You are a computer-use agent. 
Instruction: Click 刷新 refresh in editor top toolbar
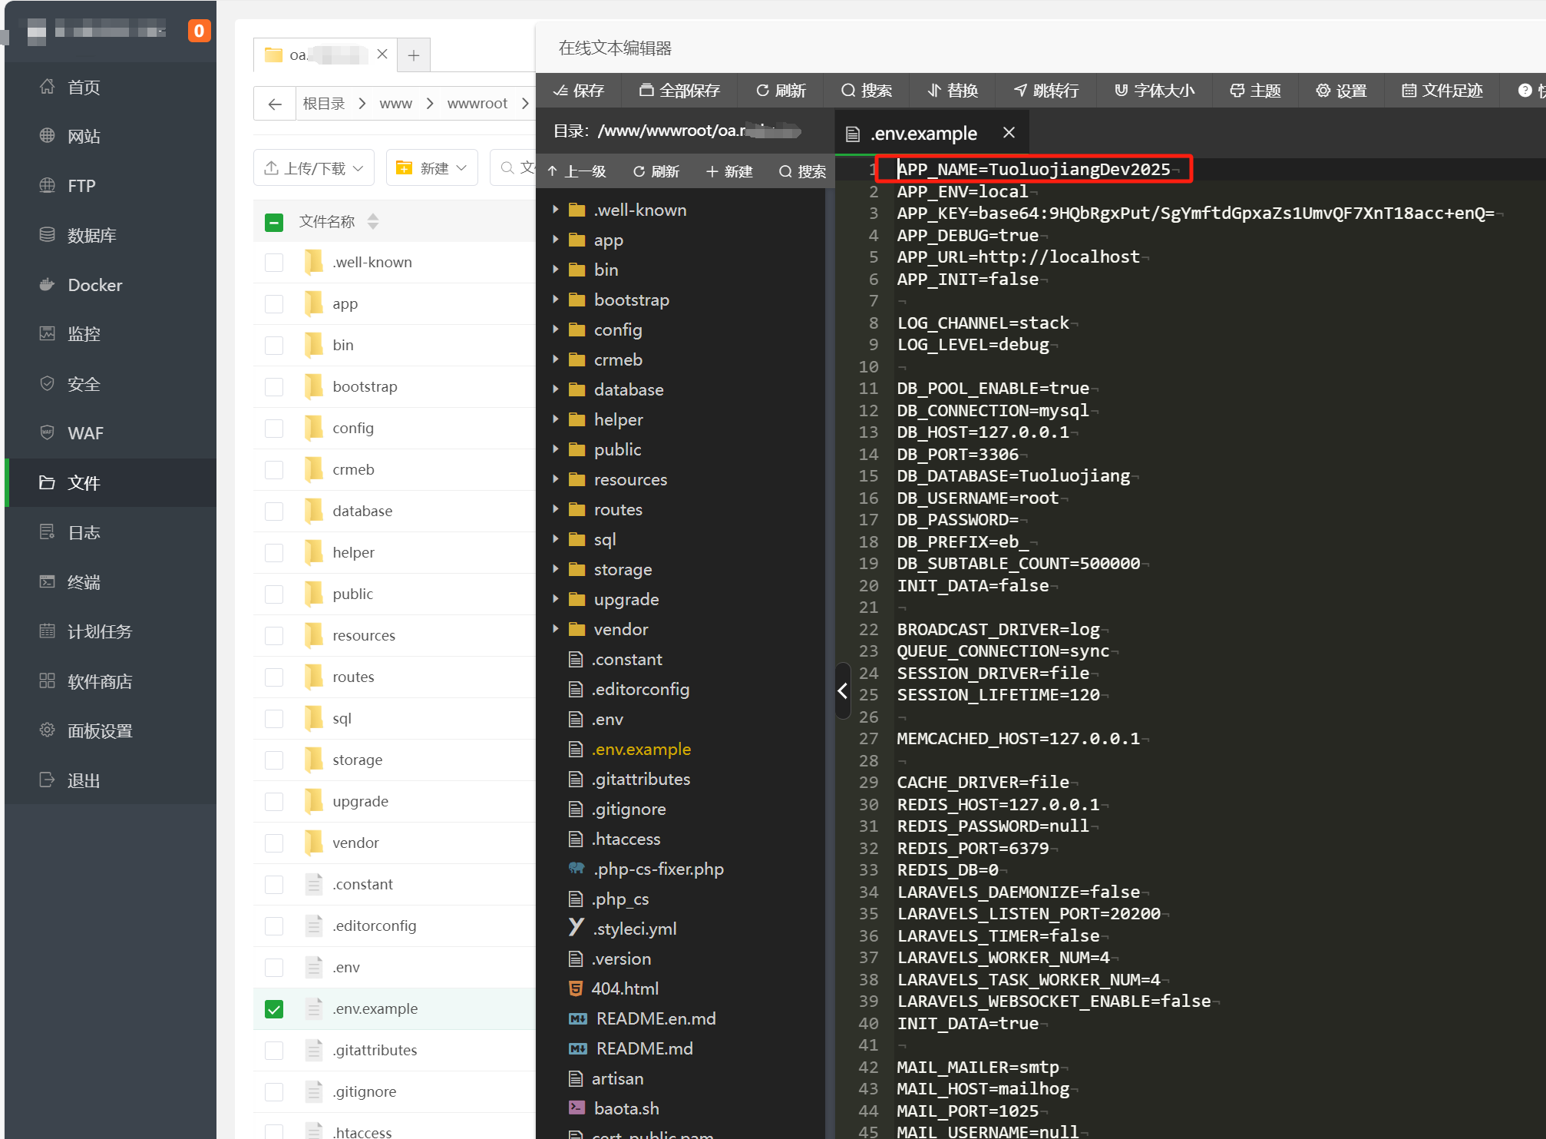pyautogui.click(x=781, y=91)
